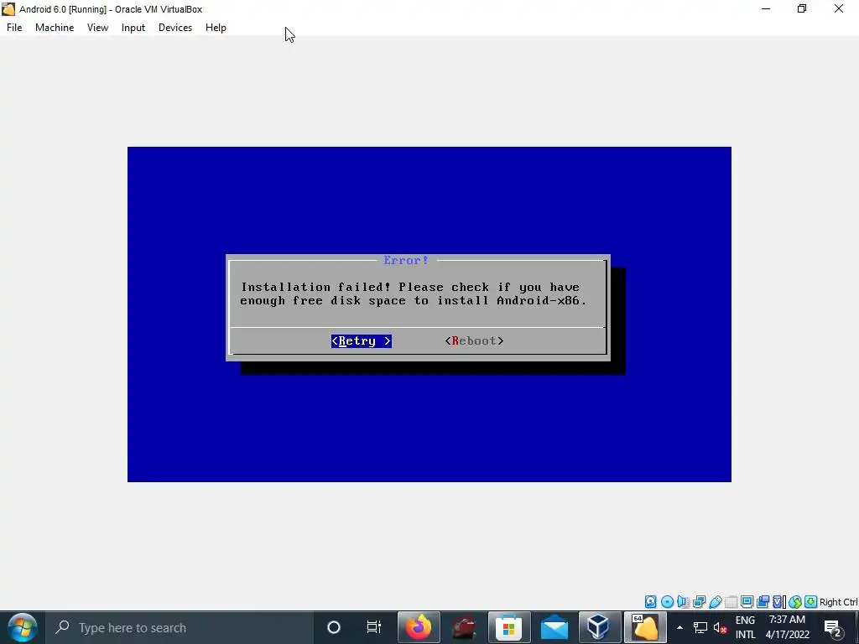Viewport: 859px width, 644px height.
Task: Open the Windows Start button
Action: (x=22, y=627)
